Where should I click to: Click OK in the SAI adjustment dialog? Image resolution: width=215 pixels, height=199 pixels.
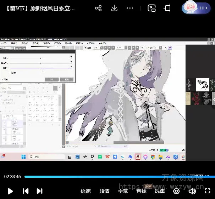pos(51,79)
